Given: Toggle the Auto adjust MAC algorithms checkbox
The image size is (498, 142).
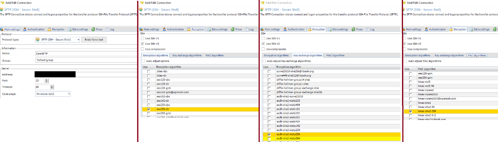Looking at the screenshot, I should (406, 61).
